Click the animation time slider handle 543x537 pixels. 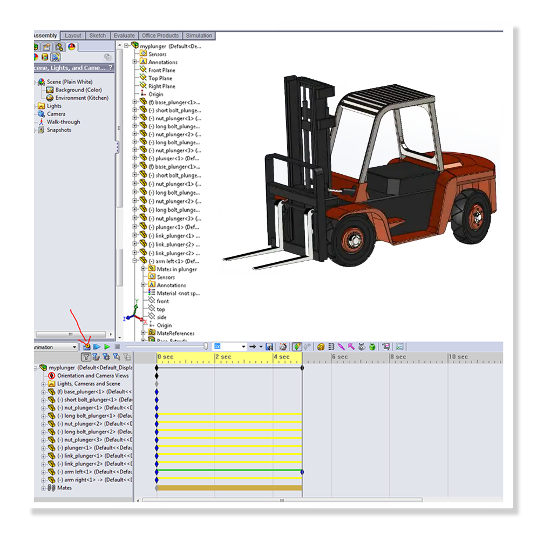tap(206, 346)
